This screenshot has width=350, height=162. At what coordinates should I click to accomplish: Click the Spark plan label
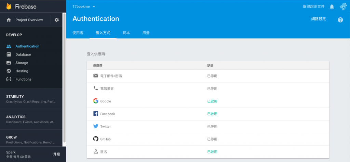pyautogui.click(x=11, y=152)
